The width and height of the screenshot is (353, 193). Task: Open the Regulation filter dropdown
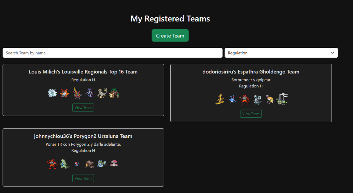click(281, 53)
